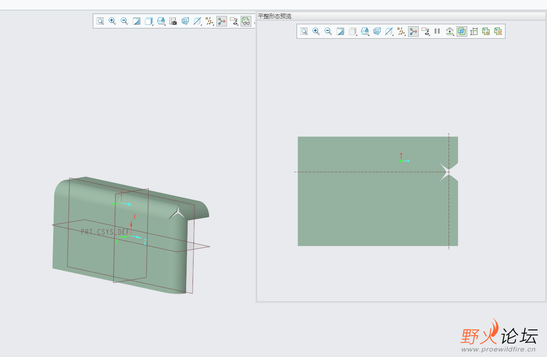Toggle Flat Pattern Preview glasses icon
Viewport: 547px width, 357px height.
coord(246,21)
